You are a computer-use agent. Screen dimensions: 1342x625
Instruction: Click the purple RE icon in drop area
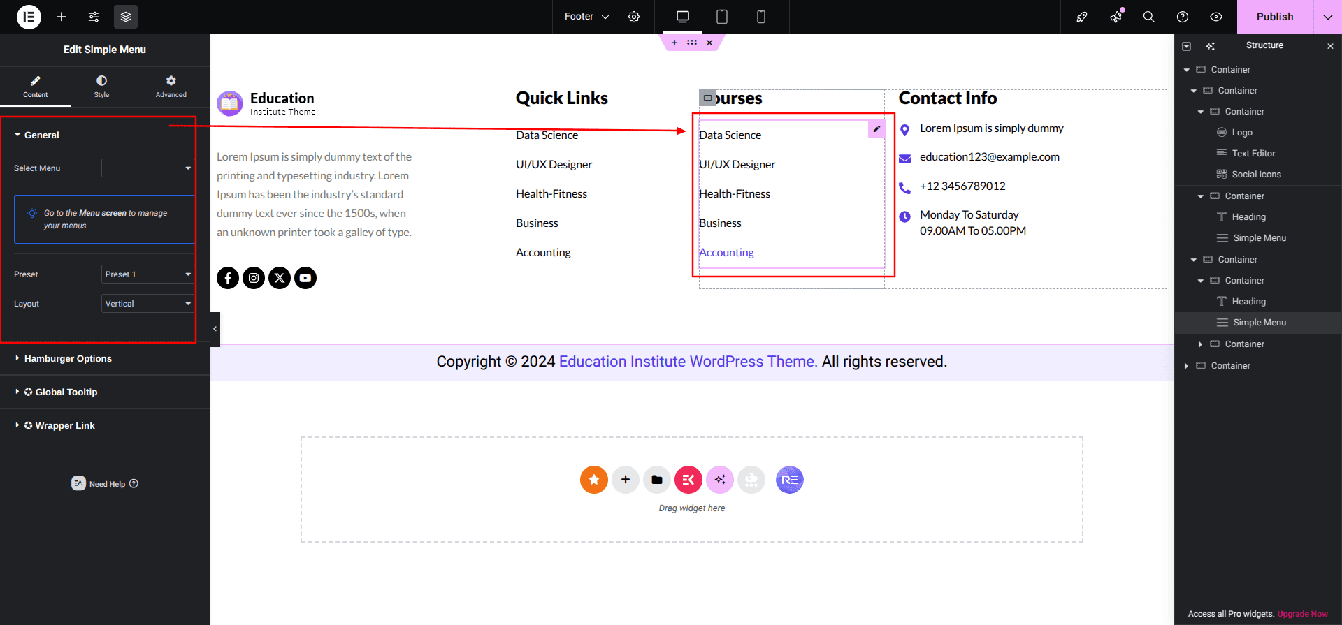pos(790,480)
